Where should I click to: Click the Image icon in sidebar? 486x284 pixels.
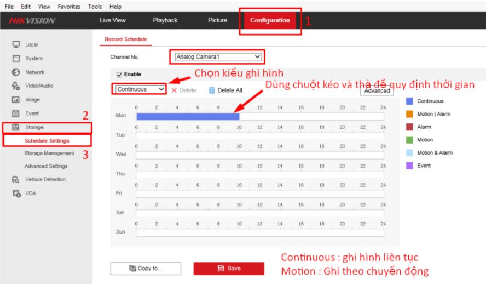[16, 100]
